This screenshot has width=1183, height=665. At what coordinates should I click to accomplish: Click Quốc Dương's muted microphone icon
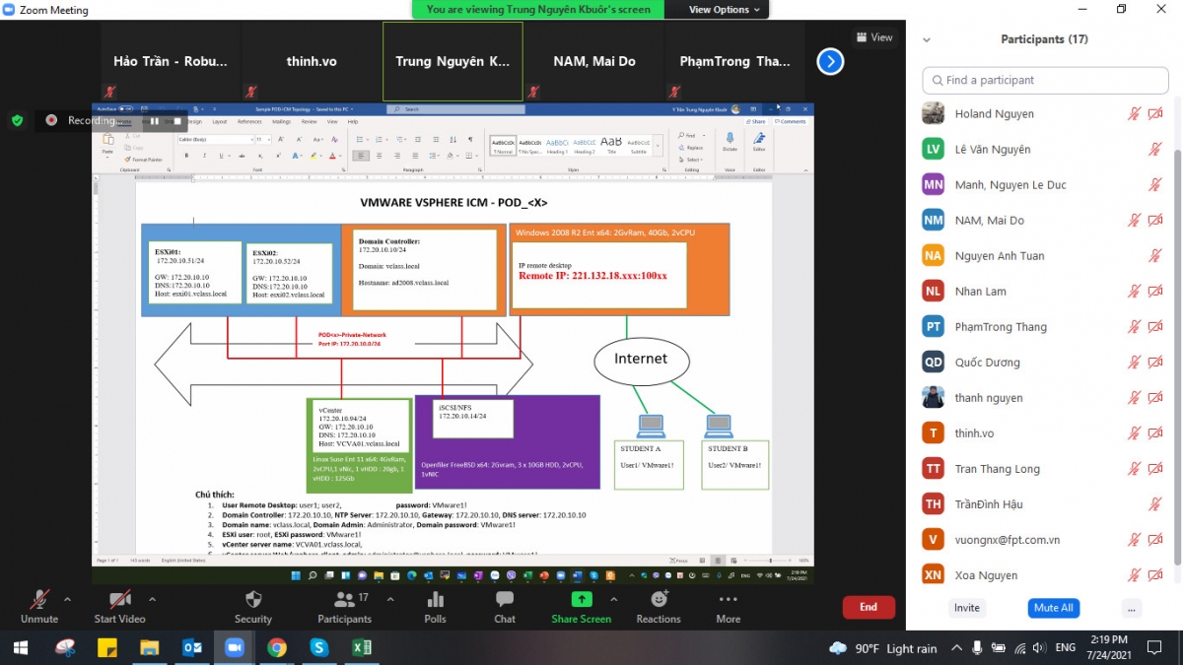coord(1135,363)
